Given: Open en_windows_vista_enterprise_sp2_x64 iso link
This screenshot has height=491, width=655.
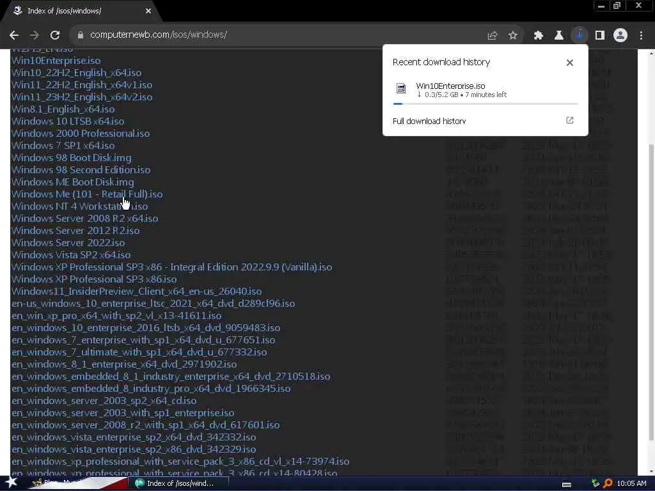Looking at the screenshot, I should [134, 437].
